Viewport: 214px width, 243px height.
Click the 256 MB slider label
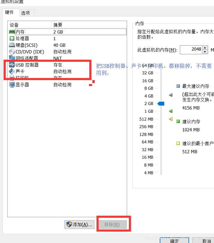[x=146, y=127]
